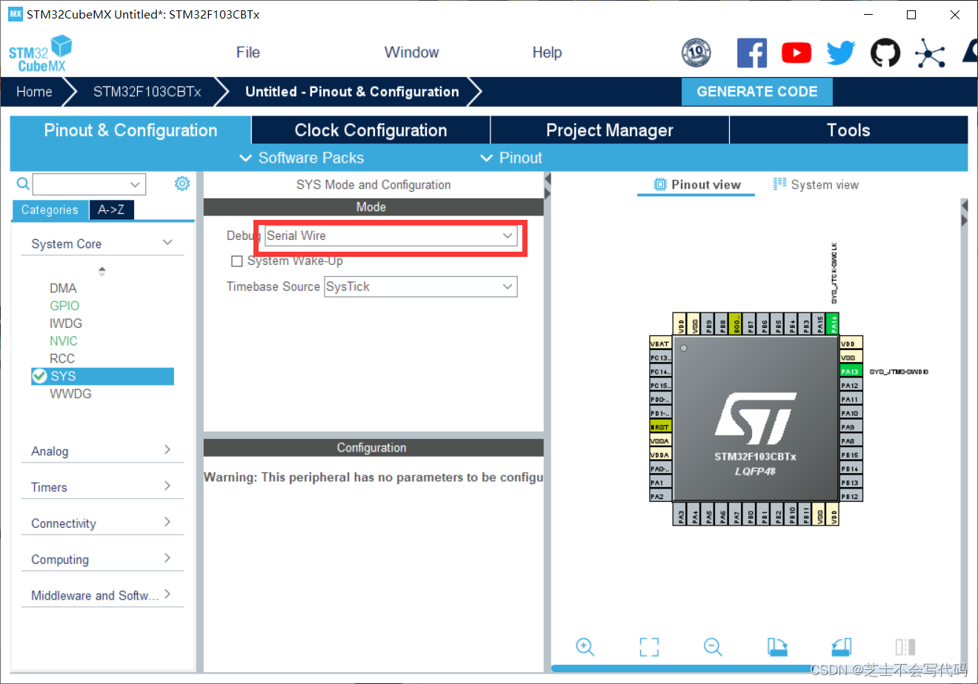978x684 pixels.
Task: Click the 10-year anniversary badge icon
Action: coord(696,53)
